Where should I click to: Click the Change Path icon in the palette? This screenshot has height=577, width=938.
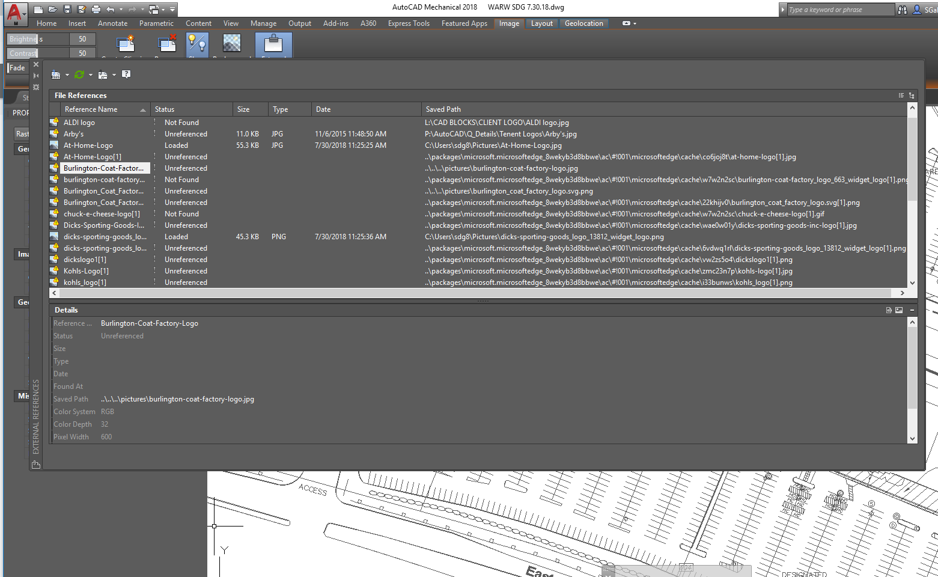pos(103,75)
